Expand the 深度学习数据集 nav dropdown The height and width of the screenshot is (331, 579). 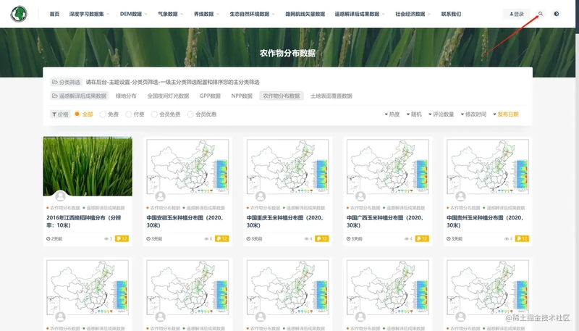pyautogui.click(x=89, y=14)
